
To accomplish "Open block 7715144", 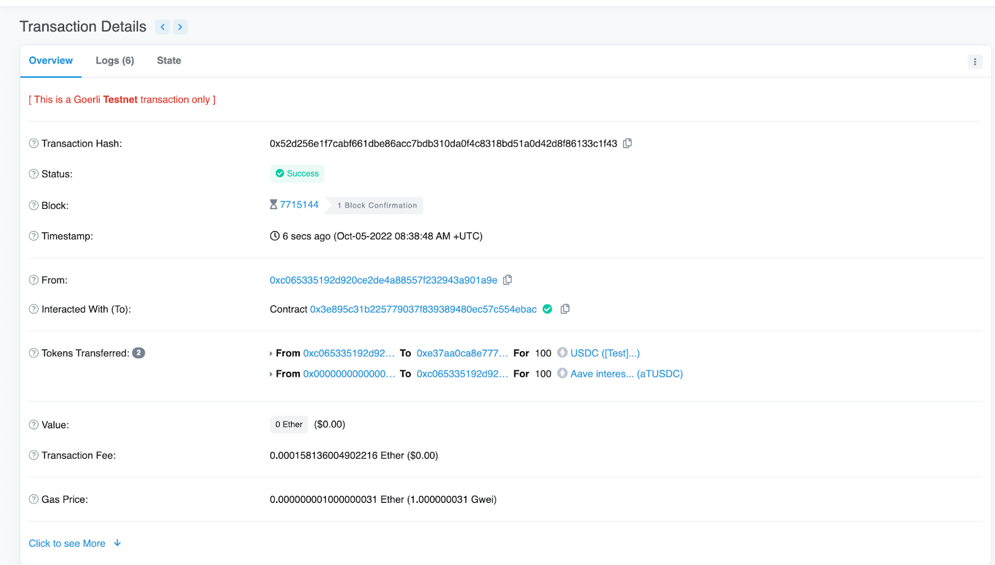I will tap(299, 205).
